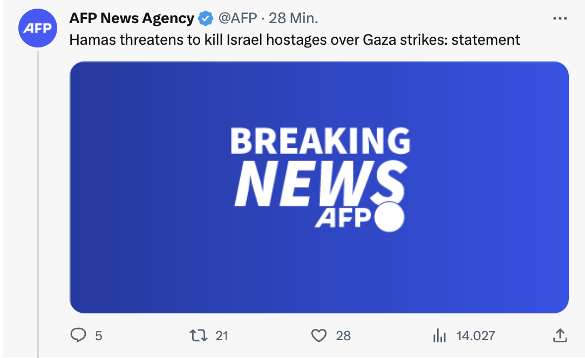The height and width of the screenshot is (358, 585).
Task: Click the AFP profile avatar
Action: pos(38,29)
